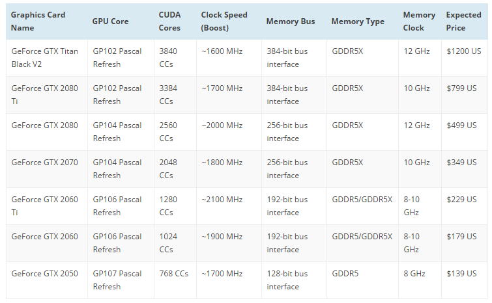Viewport: 492px width, 303px height.
Task: Select the "GPU Core" column header
Action: click(x=111, y=21)
